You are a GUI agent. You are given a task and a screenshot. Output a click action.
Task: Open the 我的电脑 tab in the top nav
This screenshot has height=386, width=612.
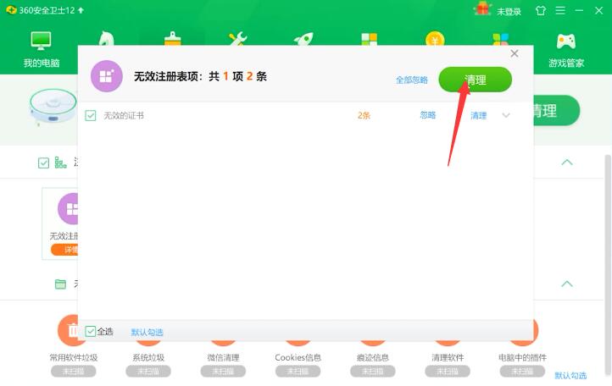41,49
